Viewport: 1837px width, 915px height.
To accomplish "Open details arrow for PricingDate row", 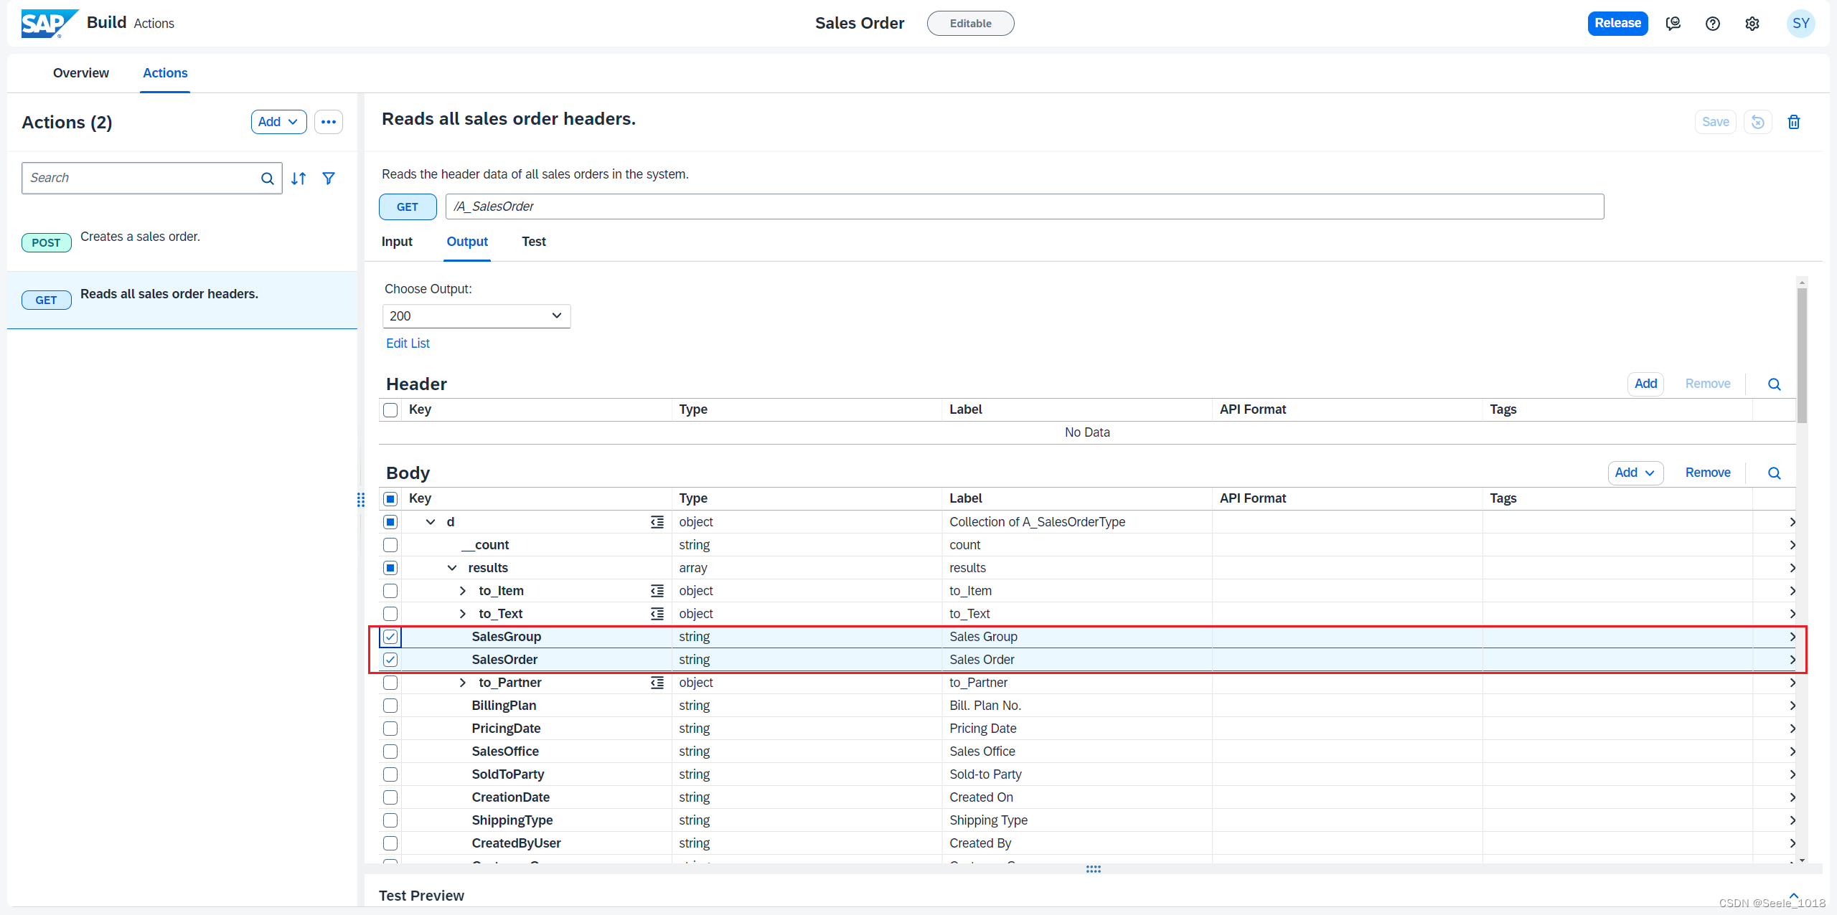I will pyautogui.click(x=1792, y=729).
